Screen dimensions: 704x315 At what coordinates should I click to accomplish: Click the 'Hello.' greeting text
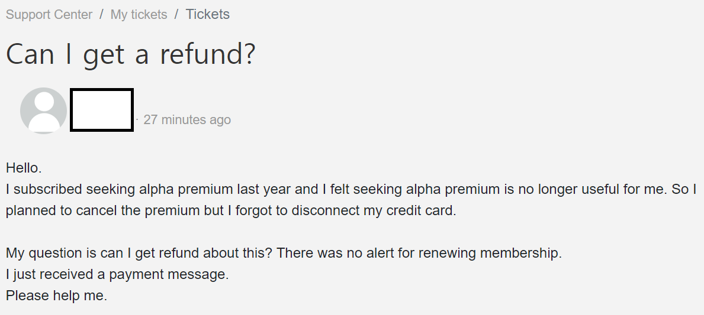pyautogui.click(x=24, y=168)
